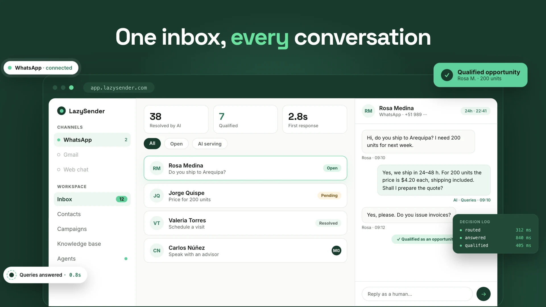The height and width of the screenshot is (307, 546).
Task: Click the RM avatar in chat header
Action: tap(368, 111)
